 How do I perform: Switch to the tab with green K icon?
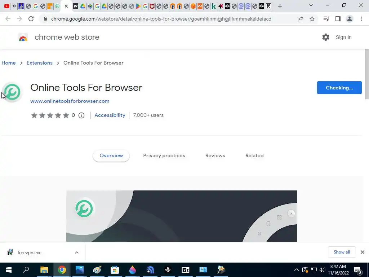[213, 6]
